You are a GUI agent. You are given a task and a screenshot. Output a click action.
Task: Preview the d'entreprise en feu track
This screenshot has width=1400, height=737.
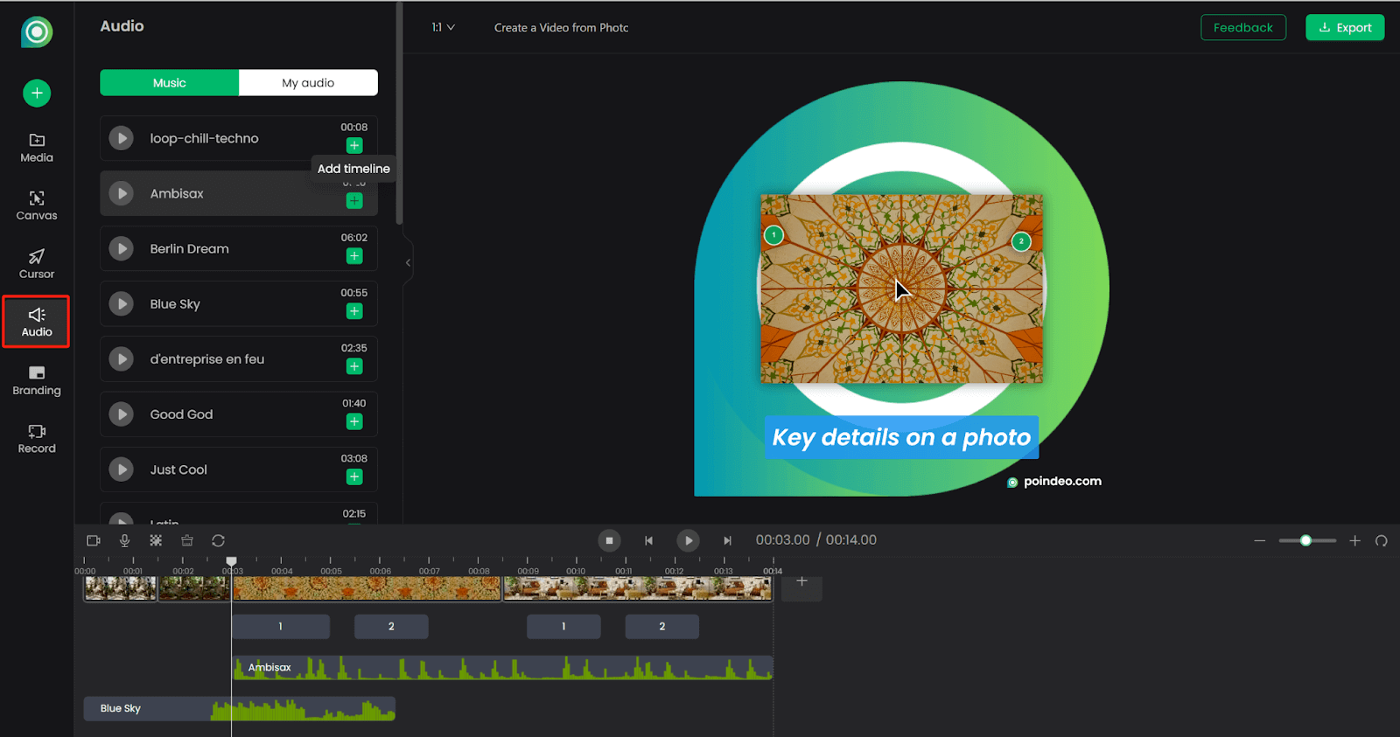122,358
